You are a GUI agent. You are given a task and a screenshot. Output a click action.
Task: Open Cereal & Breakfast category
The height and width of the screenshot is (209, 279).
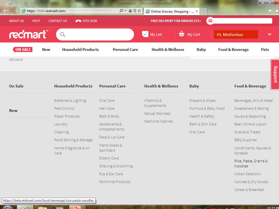tap(249, 190)
